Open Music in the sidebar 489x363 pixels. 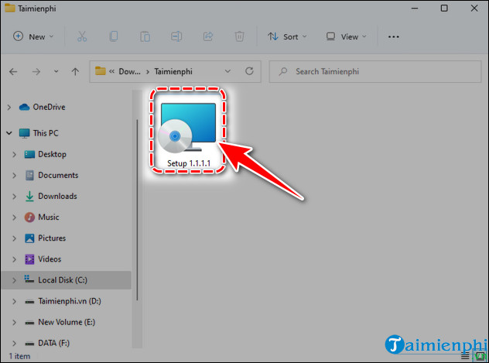coord(42,217)
